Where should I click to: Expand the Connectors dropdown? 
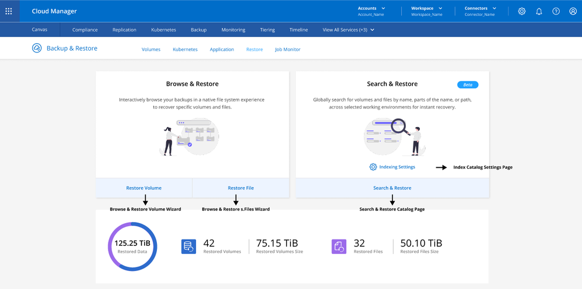[x=480, y=9]
